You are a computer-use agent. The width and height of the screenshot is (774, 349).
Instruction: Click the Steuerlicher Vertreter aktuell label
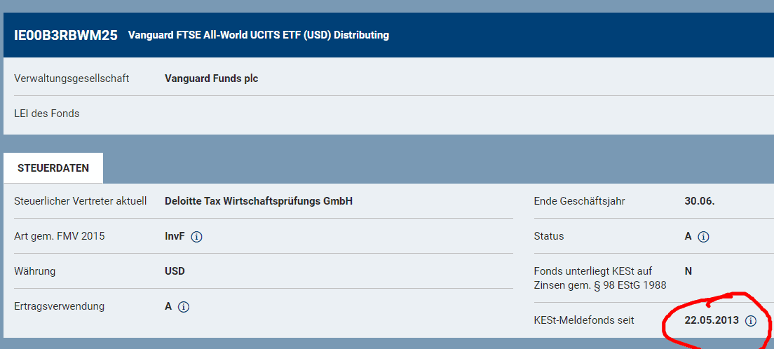pyautogui.click(x=81, y=201)
